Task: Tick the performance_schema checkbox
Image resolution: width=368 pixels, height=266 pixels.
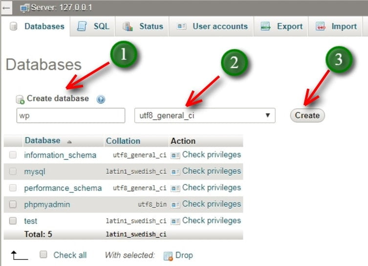Action: click(x=13, y=188)
